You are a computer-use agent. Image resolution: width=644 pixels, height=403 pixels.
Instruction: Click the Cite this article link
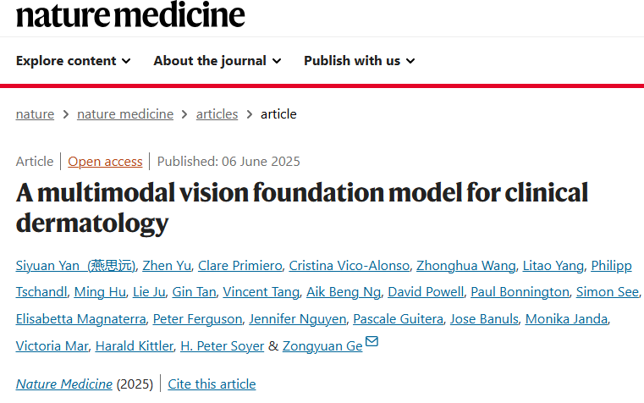tap(212, 384)
